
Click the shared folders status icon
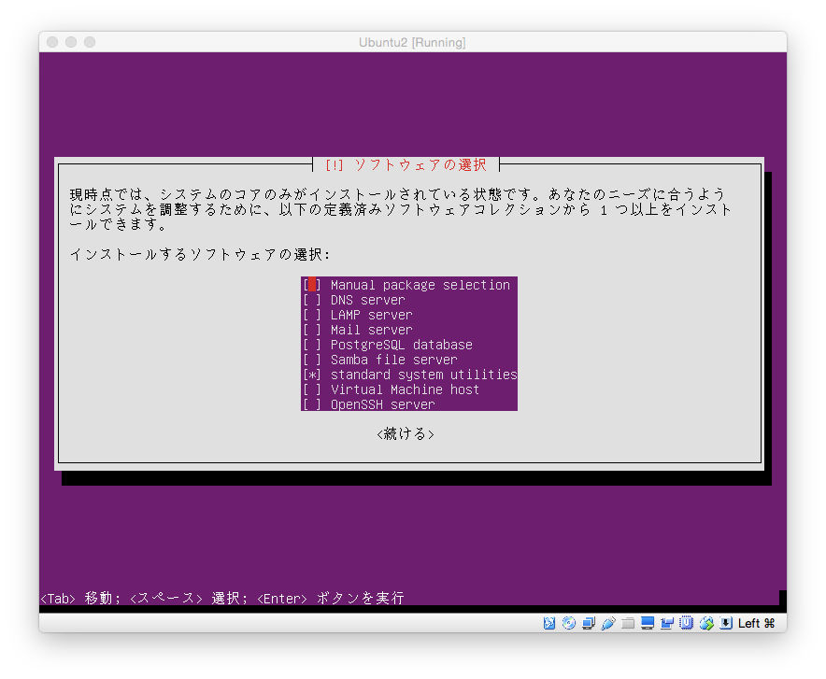tap(627, 623)
